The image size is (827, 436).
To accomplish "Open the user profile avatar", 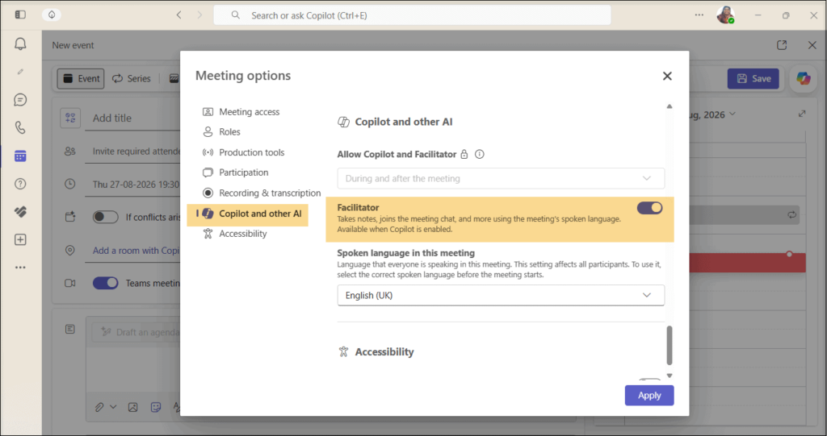I will (725, 15).
